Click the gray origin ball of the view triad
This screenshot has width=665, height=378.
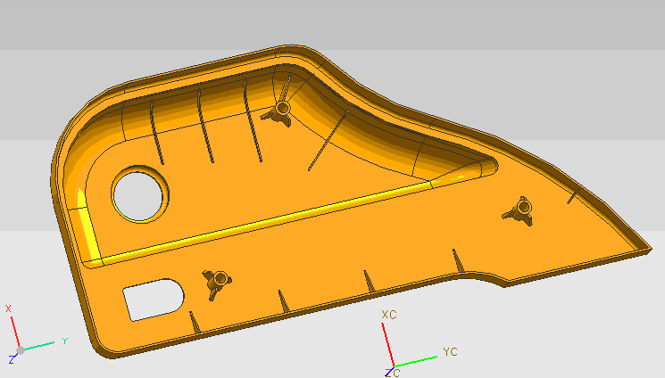click(21, 350)
